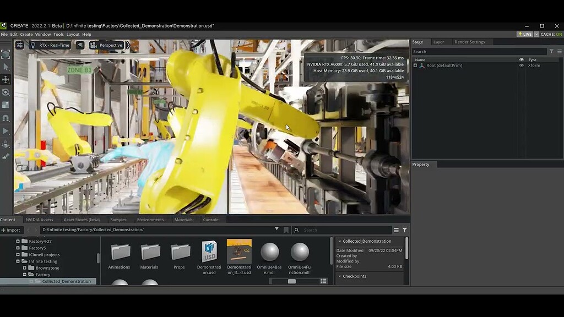Open the viewport settings sliders icon
This screenshot has height=317, width=564.
tap(20, 45)
